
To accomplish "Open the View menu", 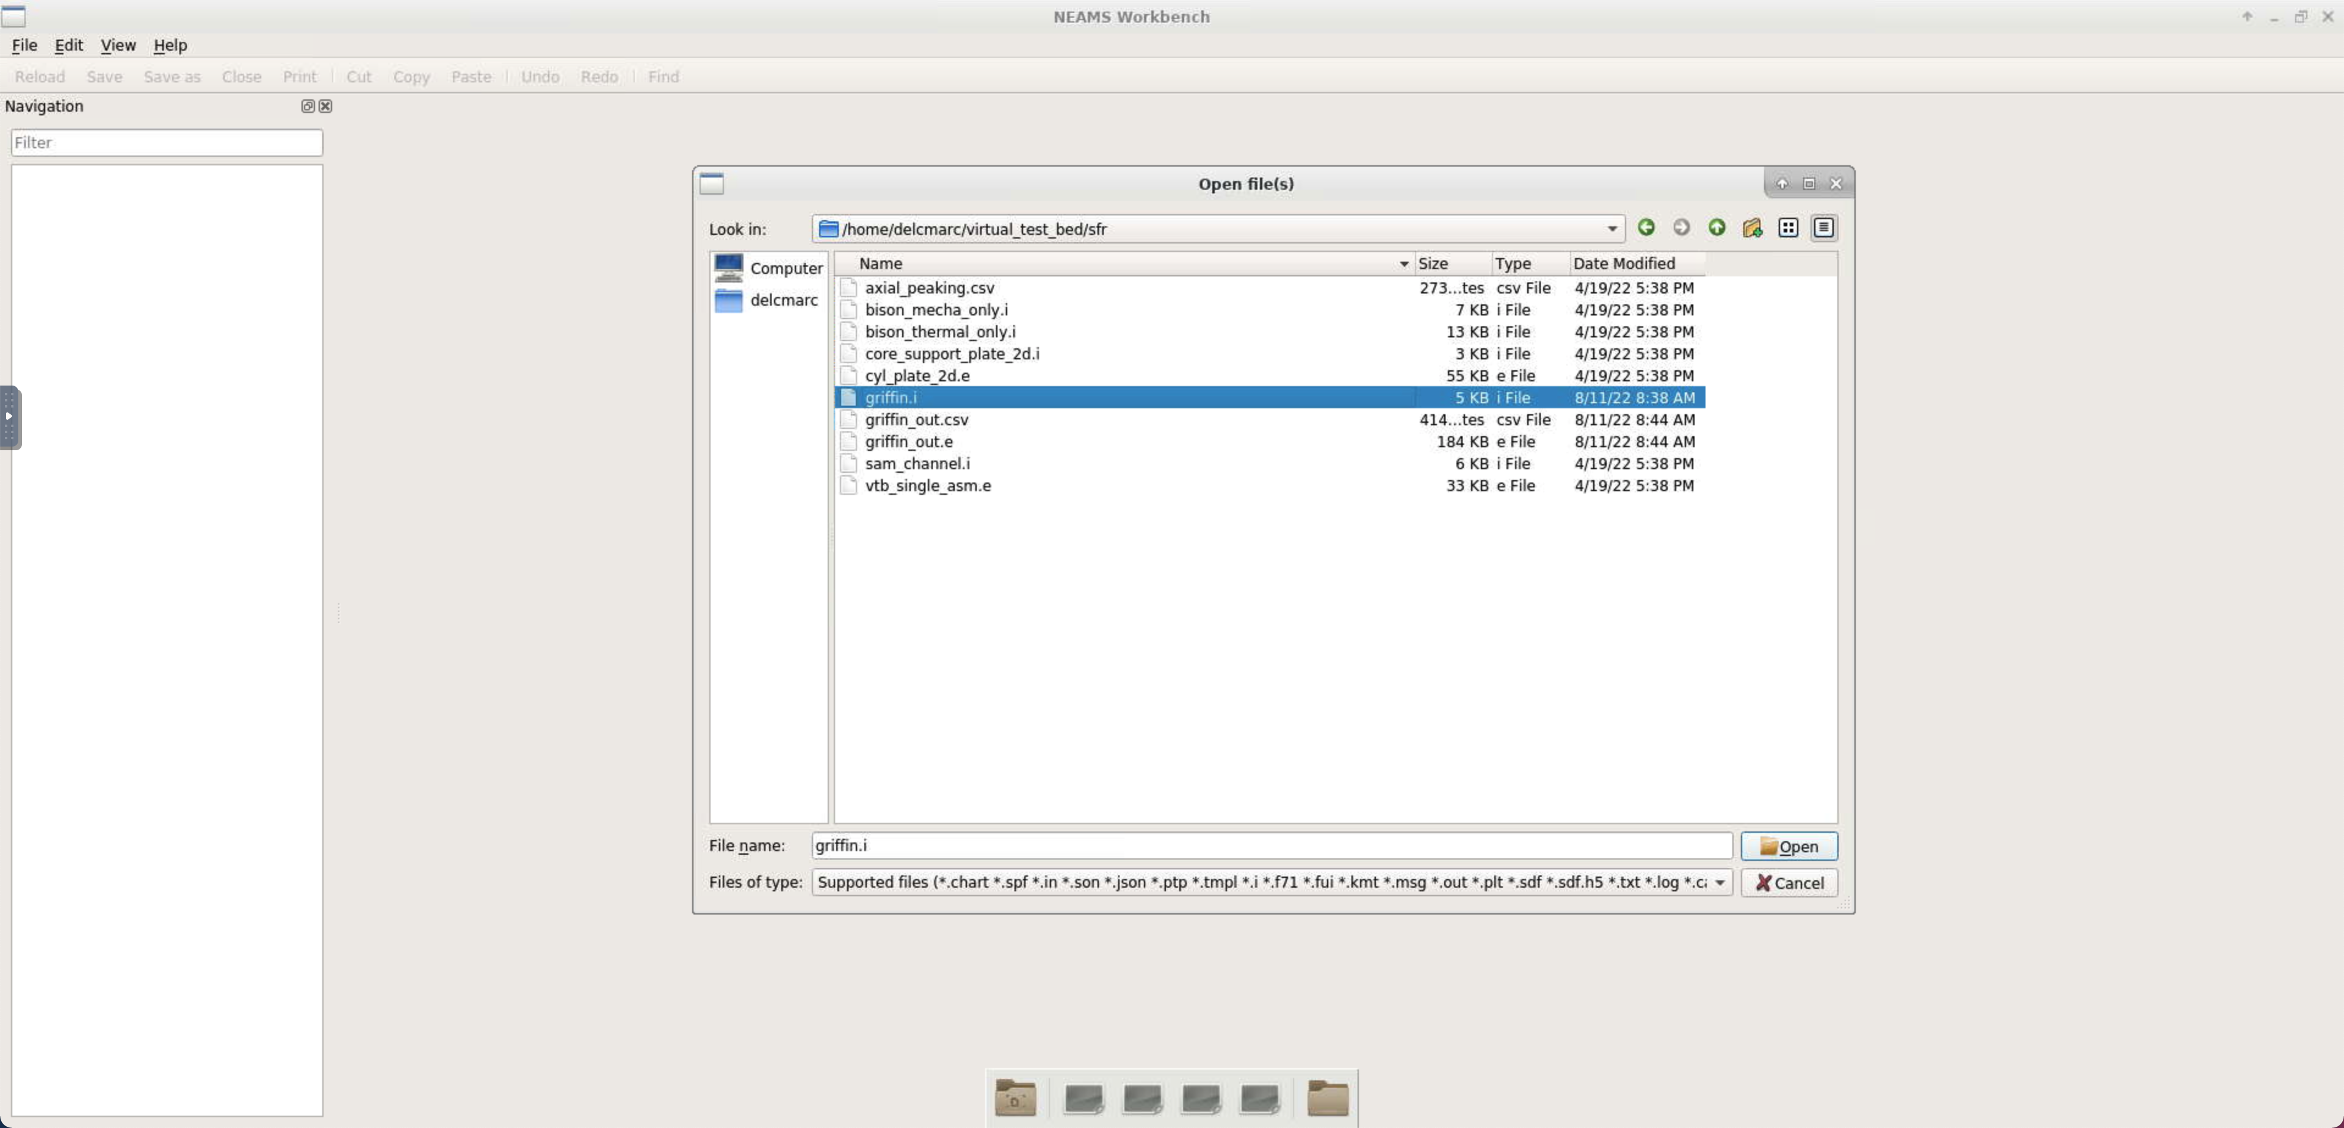I will [117, 46].
